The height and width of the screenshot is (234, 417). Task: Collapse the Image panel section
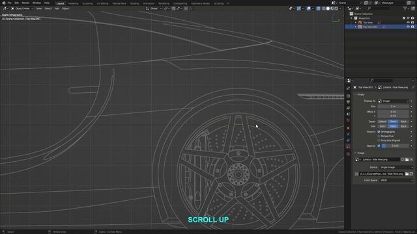pyautogui.click(x=356, y=153)
